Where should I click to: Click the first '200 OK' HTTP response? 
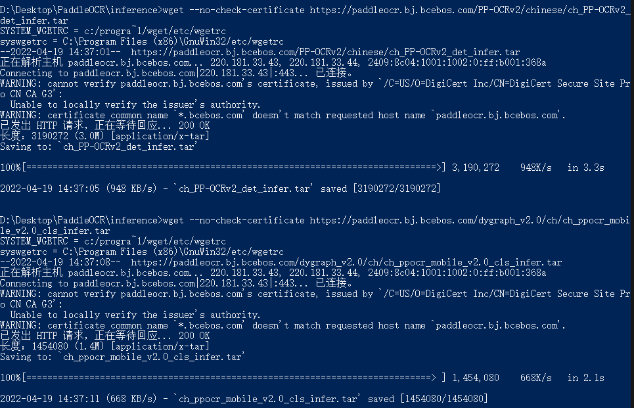coord(194,125)
